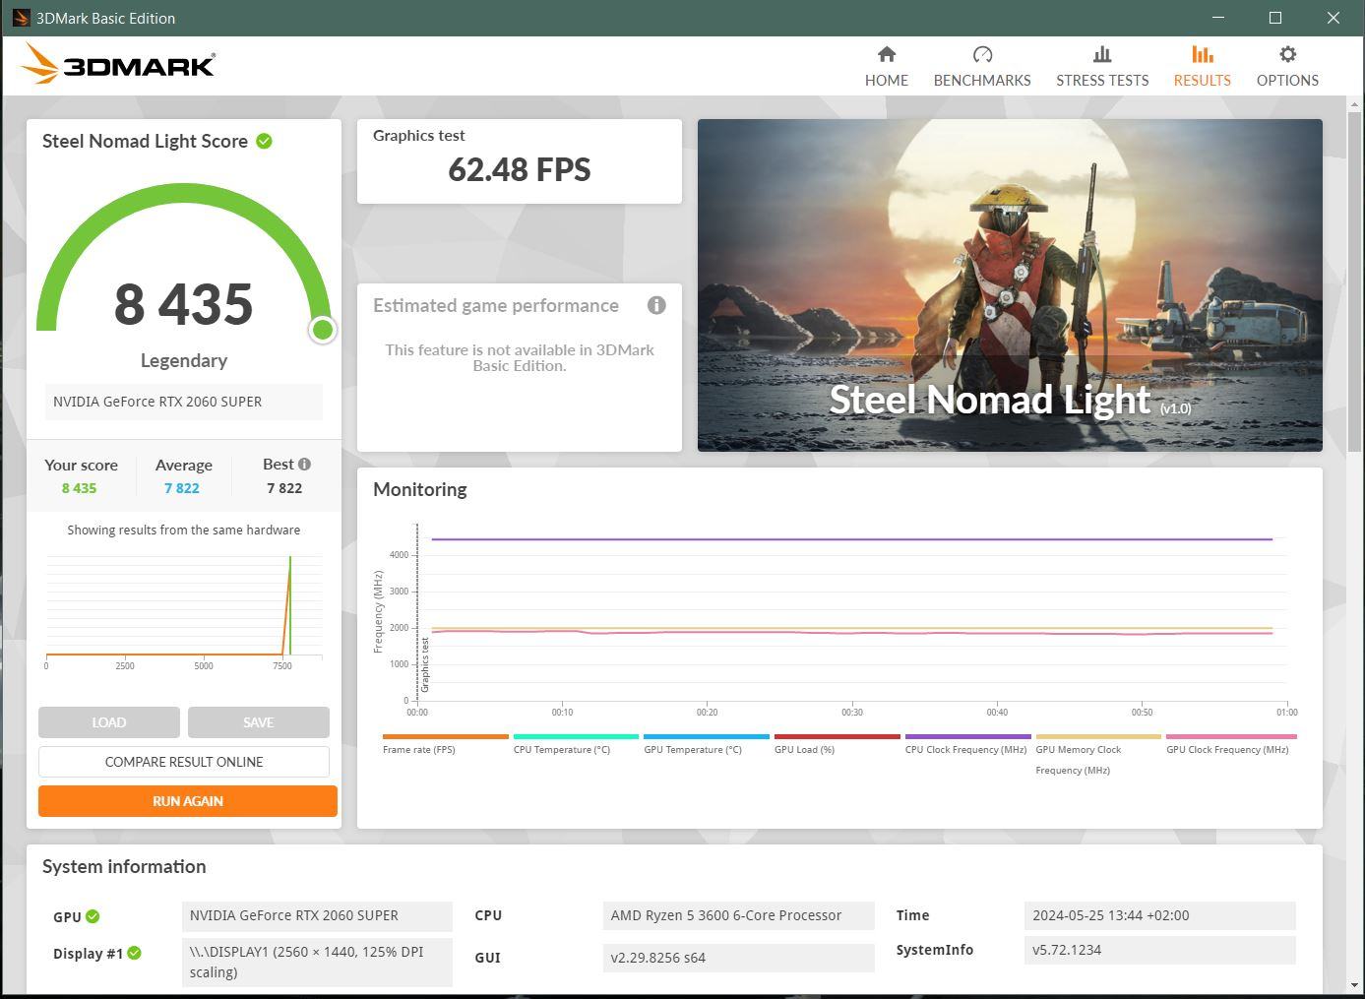Click the 62.48 FPS graphics test value
Image resolution: width=1365 pixels, height=999 pixels.
520,169
